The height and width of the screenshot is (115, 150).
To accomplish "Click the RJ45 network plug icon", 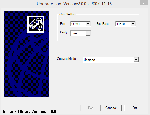I will 36,24.
